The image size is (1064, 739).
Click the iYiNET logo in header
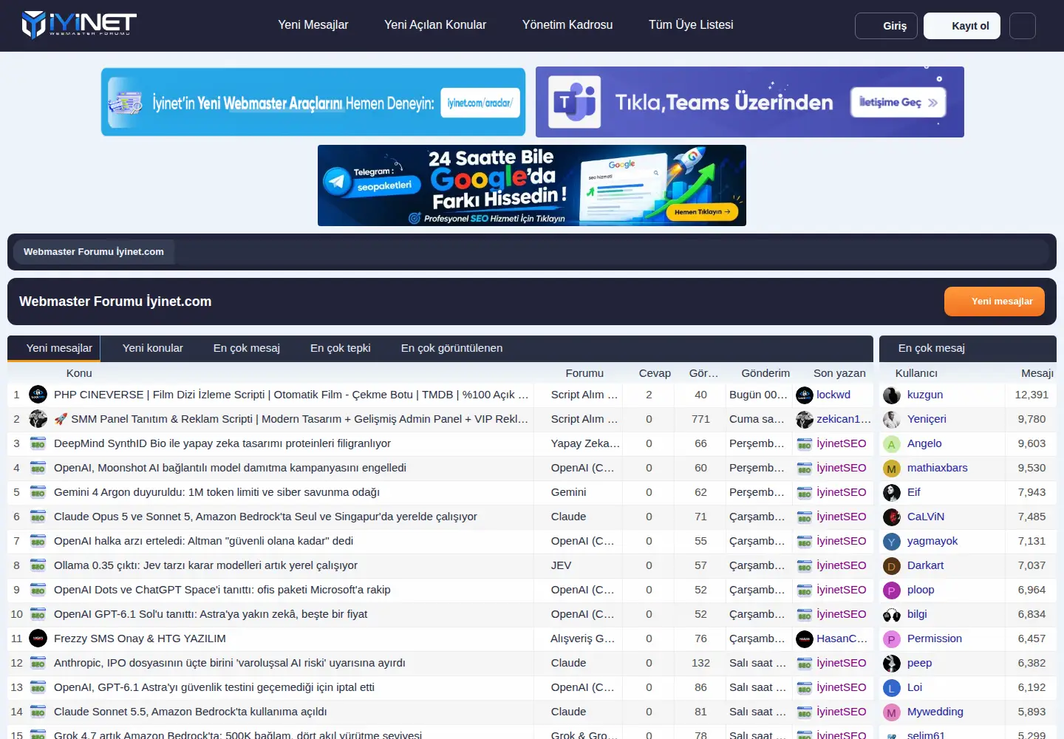pyautogui.click(x=79, y=24)
